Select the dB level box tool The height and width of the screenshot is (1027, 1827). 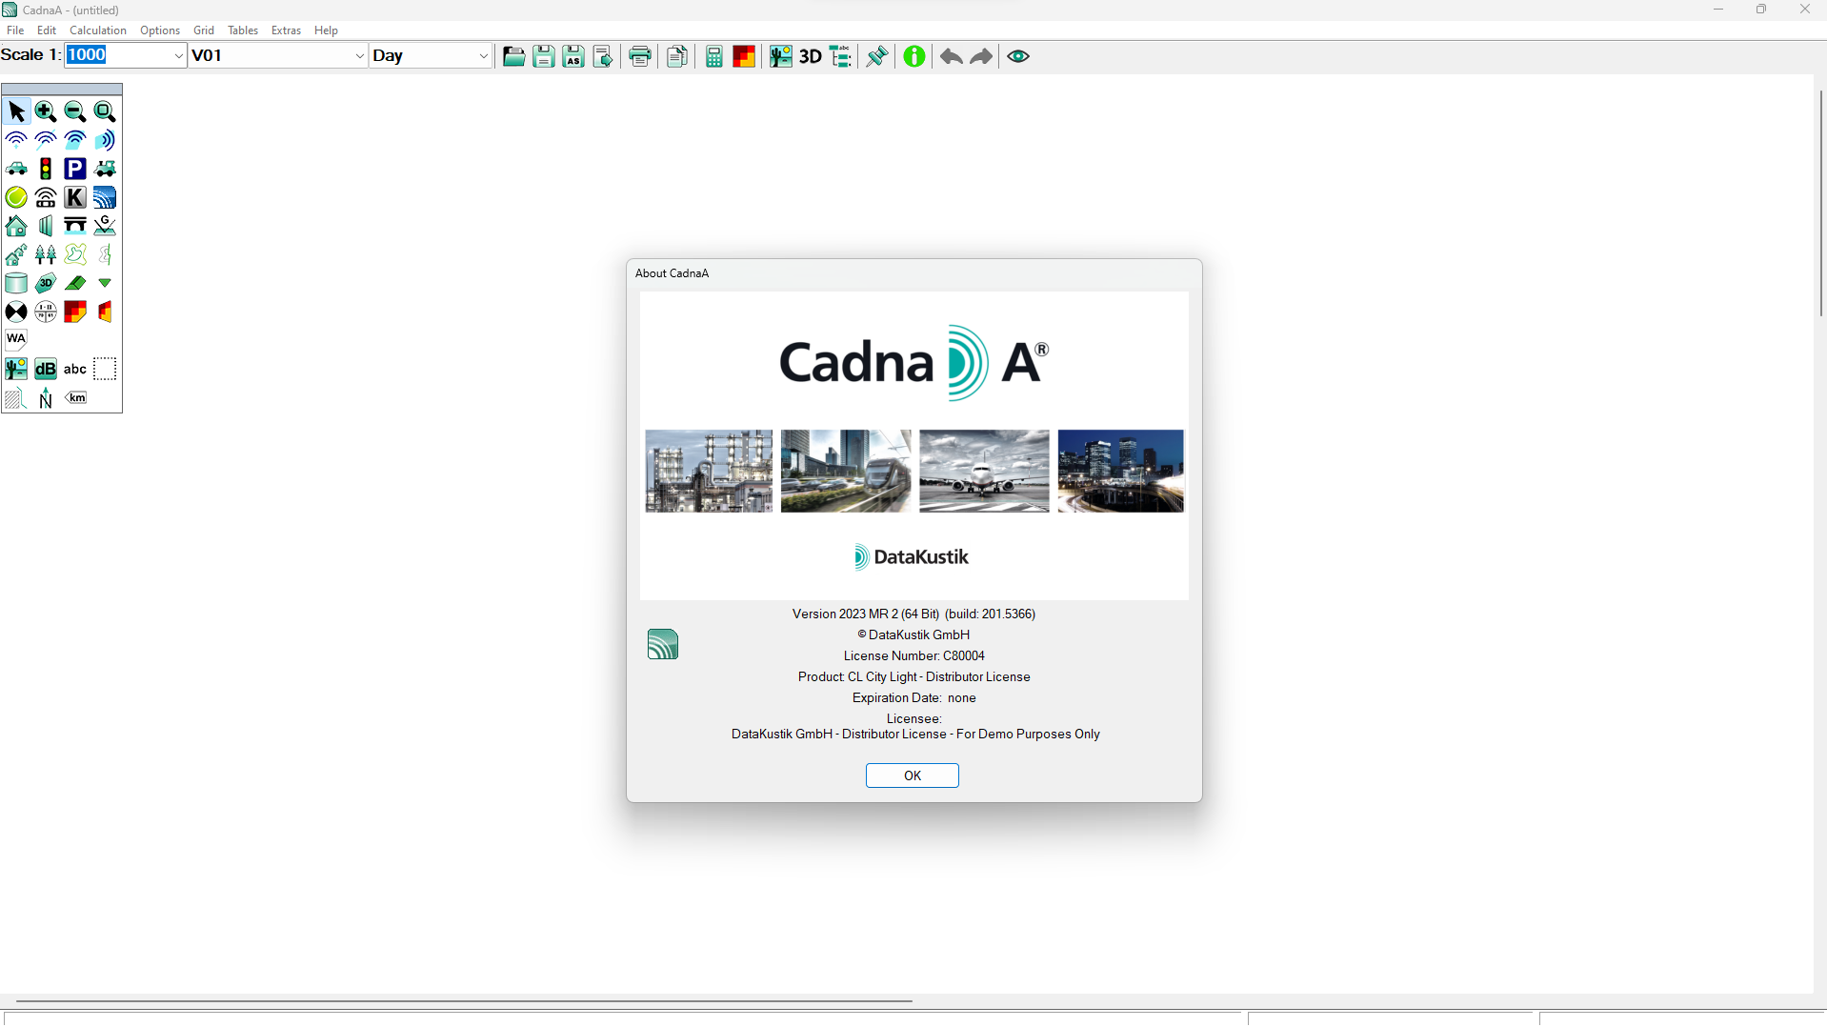(x=46, y=369)
